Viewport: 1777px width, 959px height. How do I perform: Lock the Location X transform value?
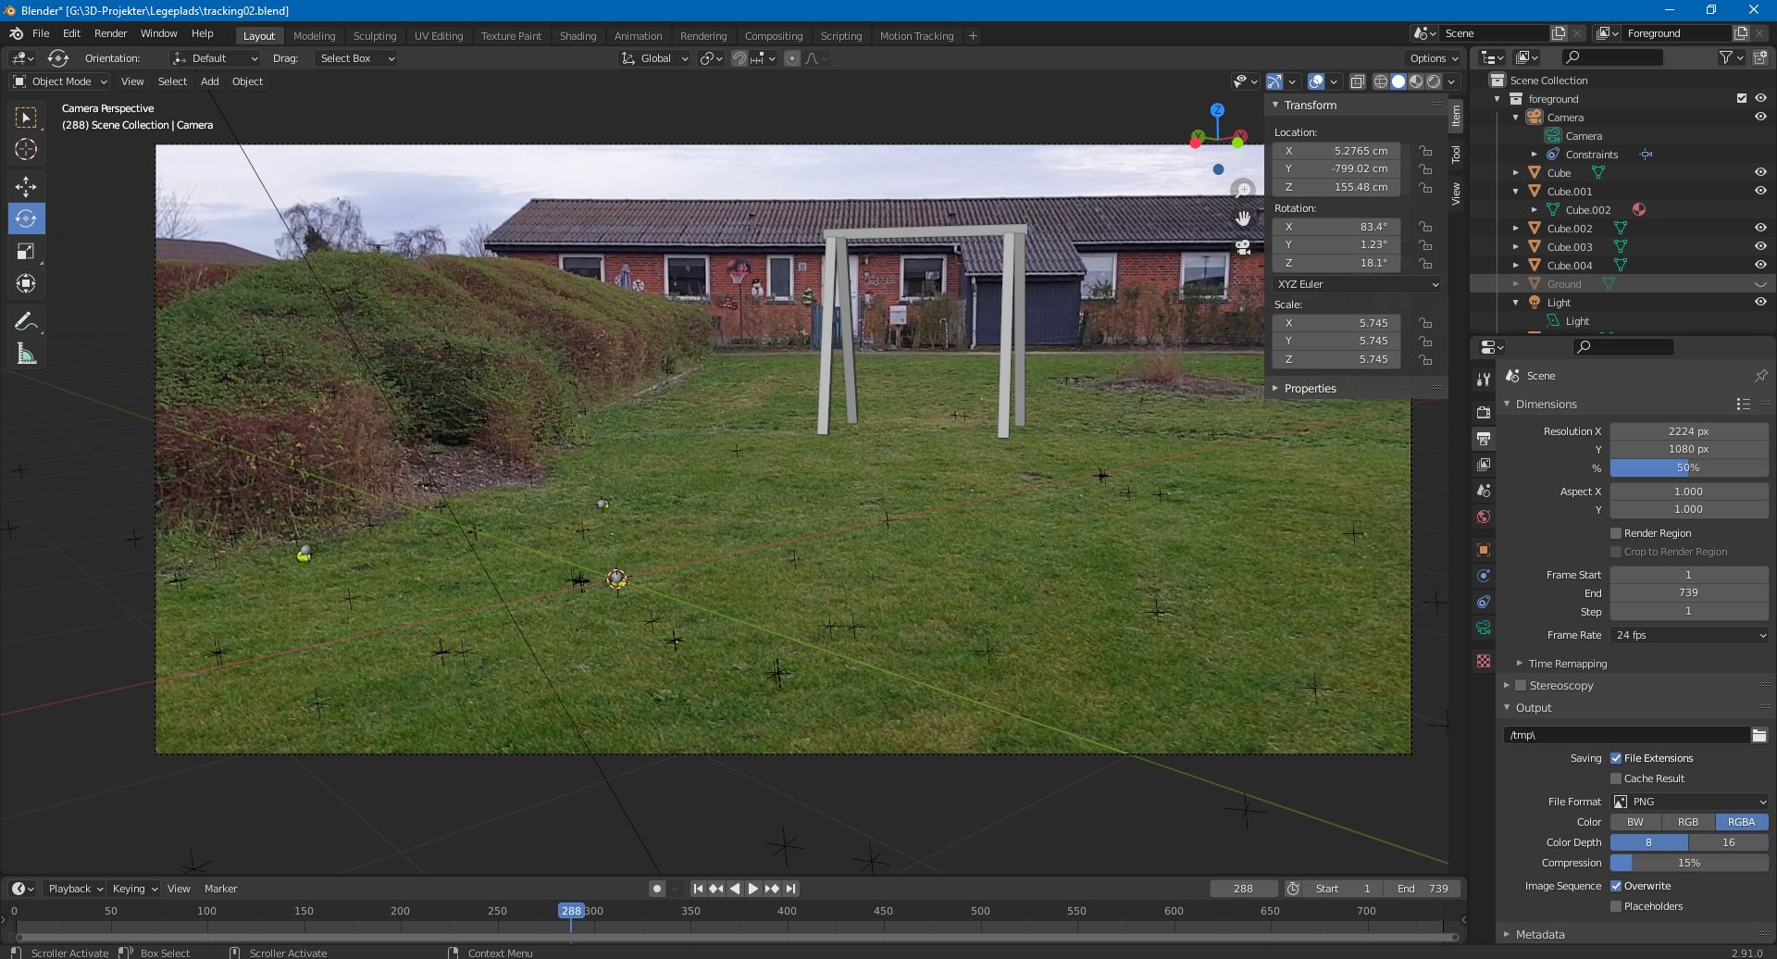(1426, 151)
